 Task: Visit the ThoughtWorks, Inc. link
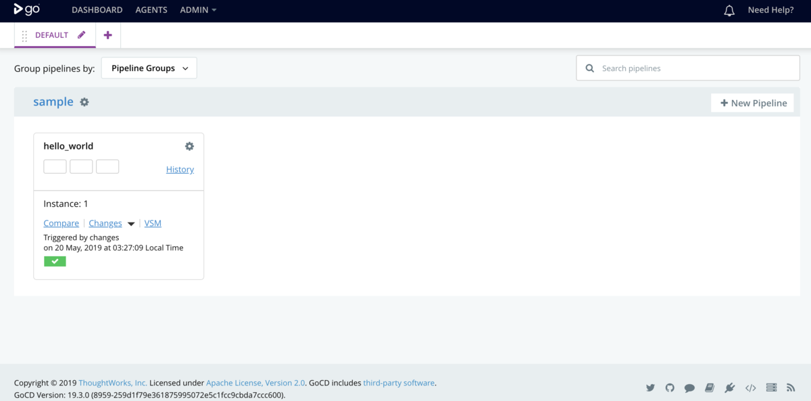coord(113,383)
